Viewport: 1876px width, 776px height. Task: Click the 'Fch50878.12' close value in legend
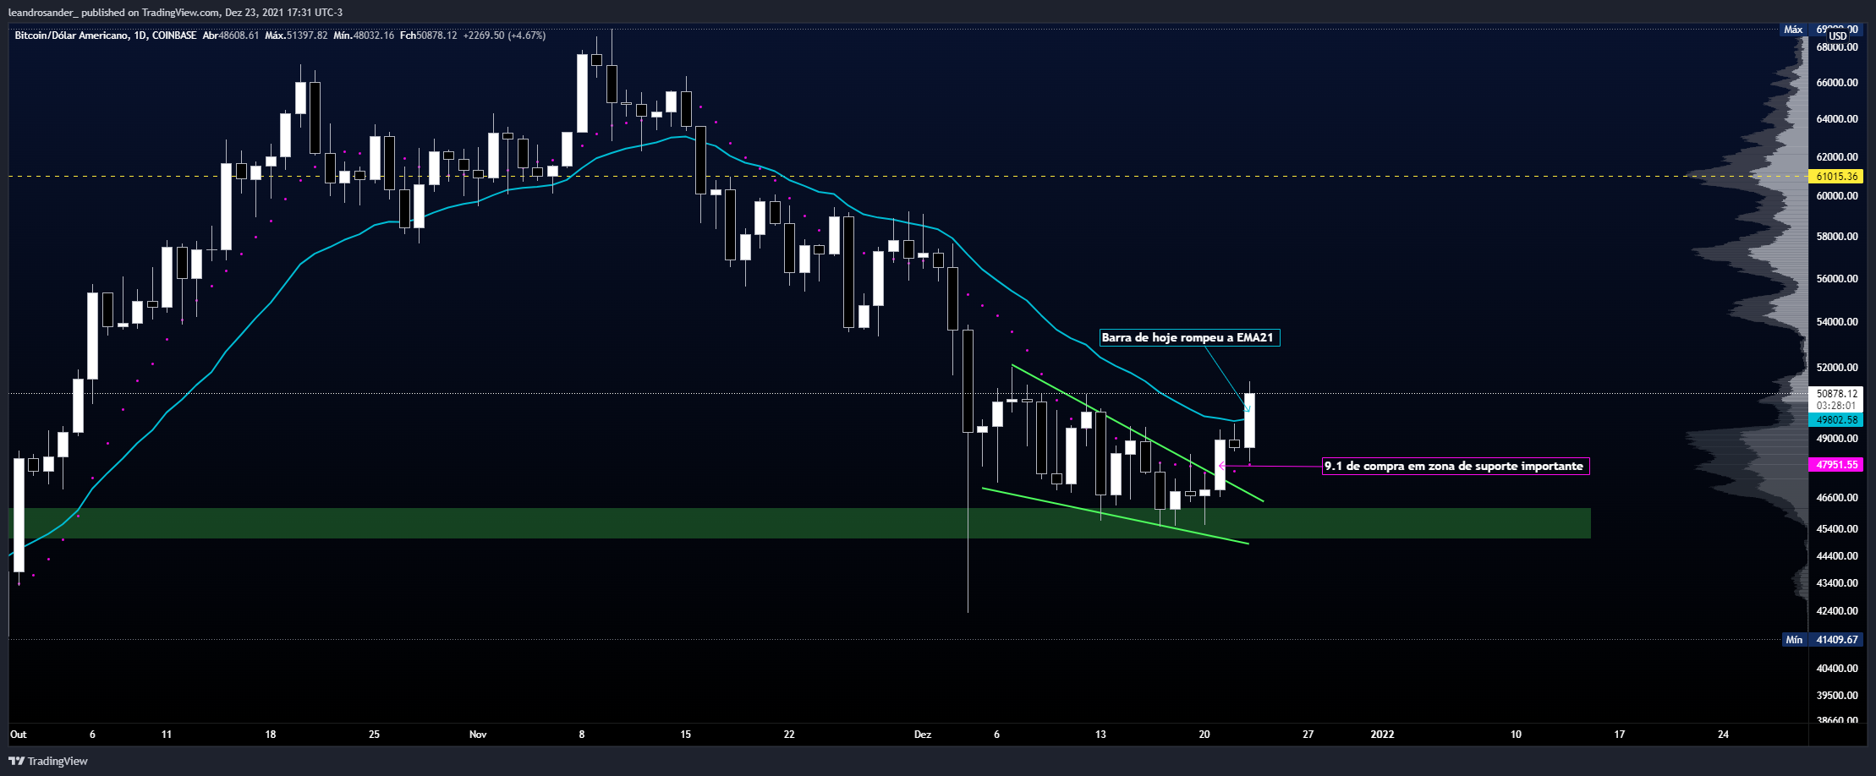tap(428, 36)
